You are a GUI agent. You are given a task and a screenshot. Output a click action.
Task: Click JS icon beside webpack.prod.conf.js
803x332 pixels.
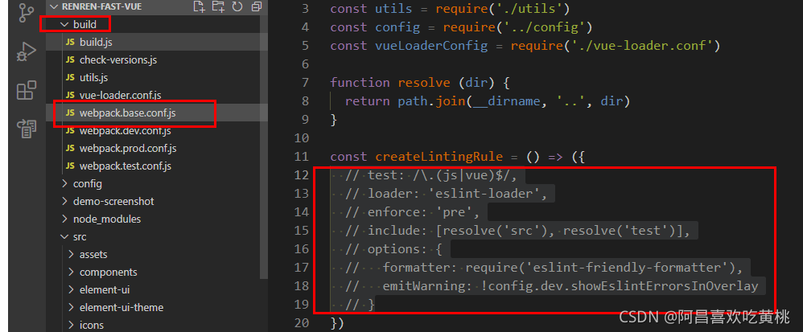pyautogui.click(x=70, y=149)
